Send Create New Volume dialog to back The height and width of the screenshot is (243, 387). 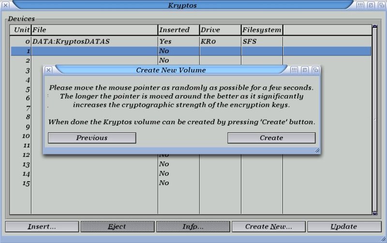point(315,70)
